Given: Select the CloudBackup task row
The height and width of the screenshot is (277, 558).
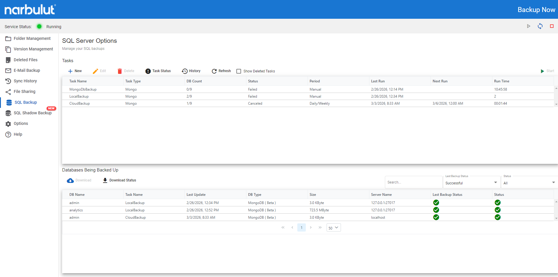Looking at the screenshot, I should click(79, 103).
